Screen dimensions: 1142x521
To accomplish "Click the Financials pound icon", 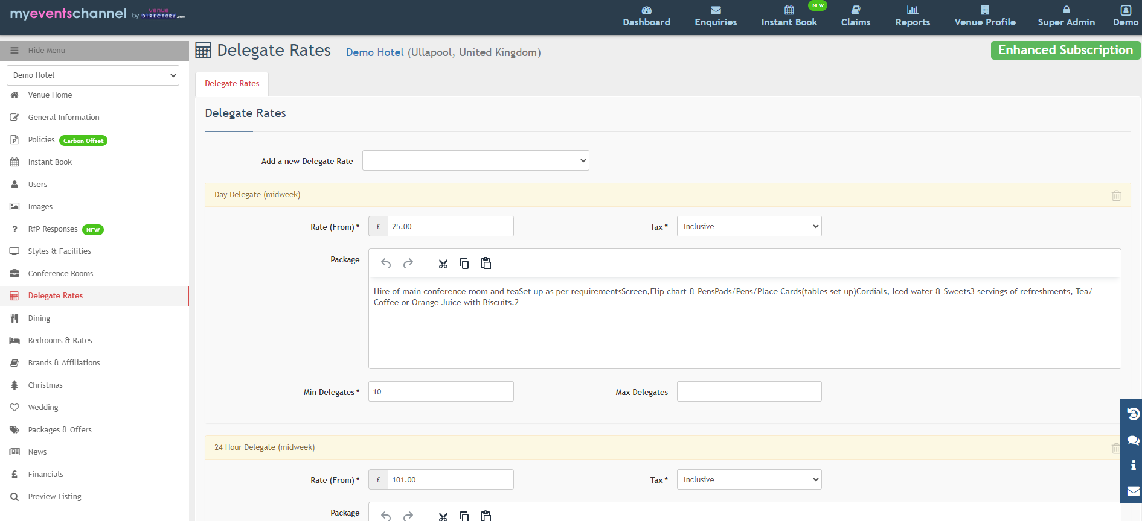I will click(14, 475).
